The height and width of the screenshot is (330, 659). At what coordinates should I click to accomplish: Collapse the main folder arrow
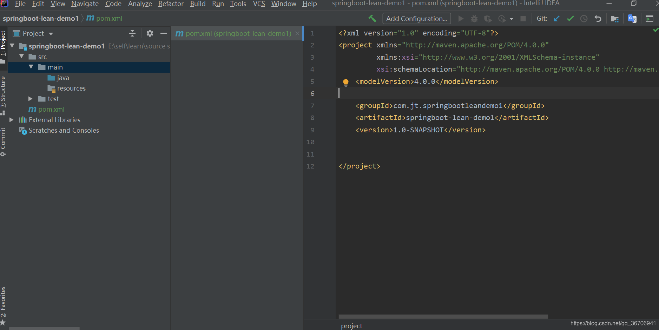(31, 67)
